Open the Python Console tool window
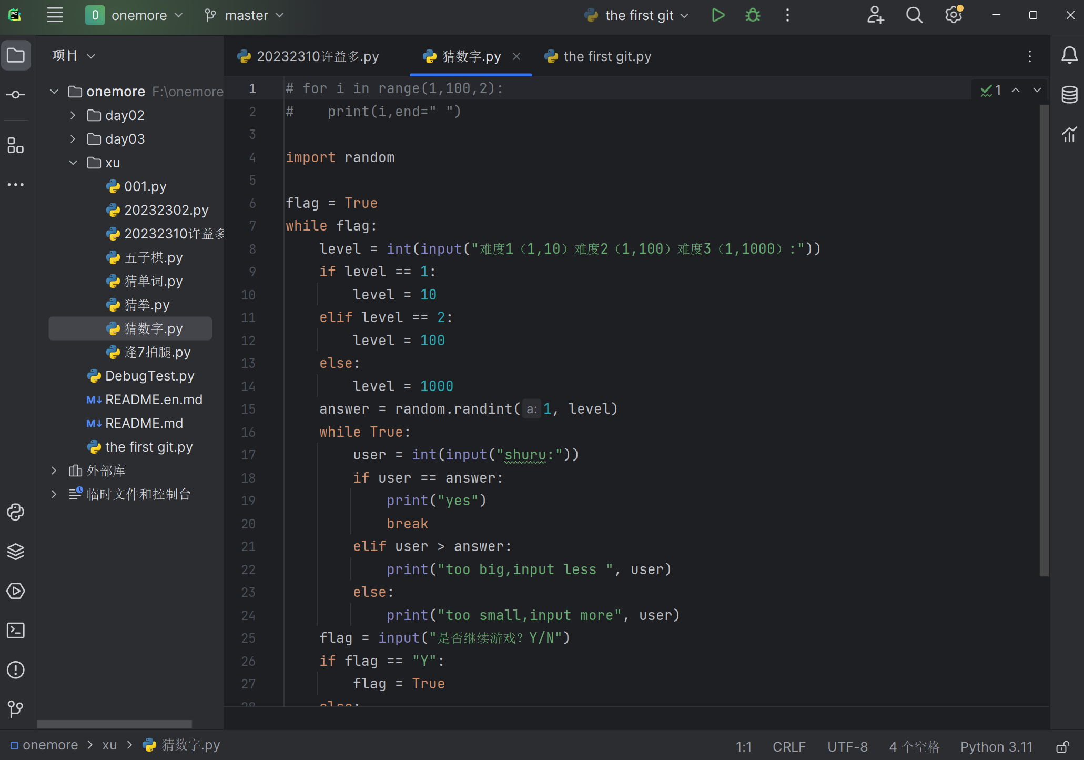The height and width of the screenshot is (760, 1084). (x=16, y=512)
